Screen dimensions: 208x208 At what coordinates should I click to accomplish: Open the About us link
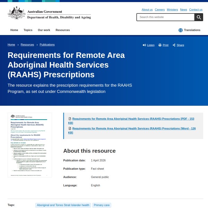click(x=147, y=10)
